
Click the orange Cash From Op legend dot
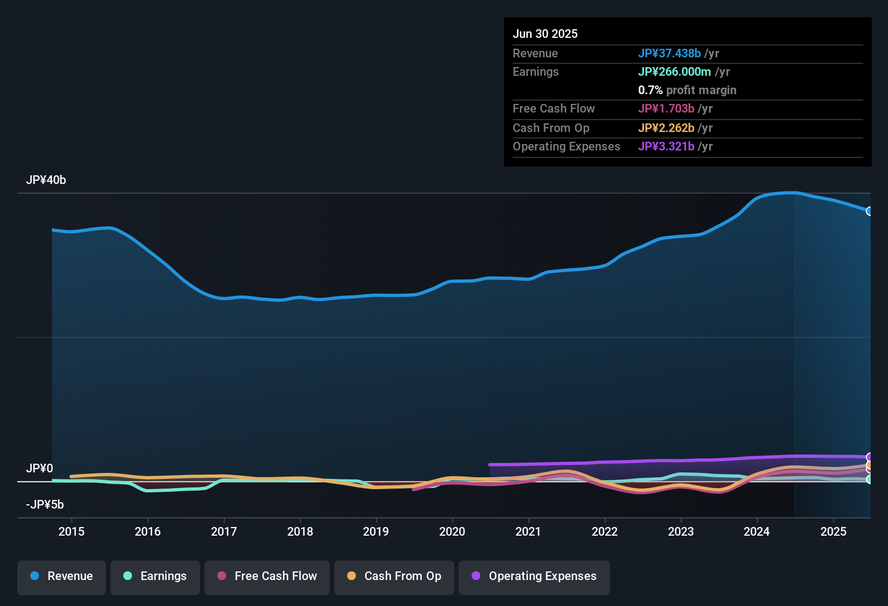click(x=352, y=576)
